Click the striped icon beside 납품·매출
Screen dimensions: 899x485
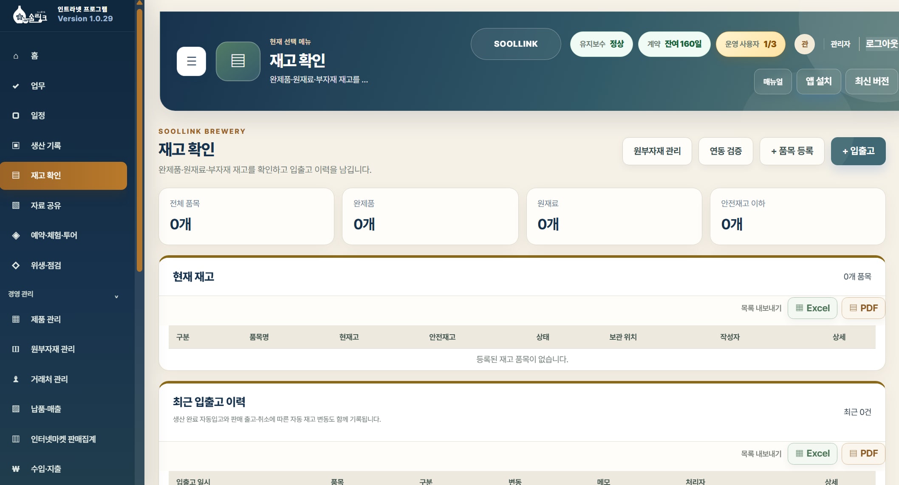pyautogui.click(x=16, y=409)
